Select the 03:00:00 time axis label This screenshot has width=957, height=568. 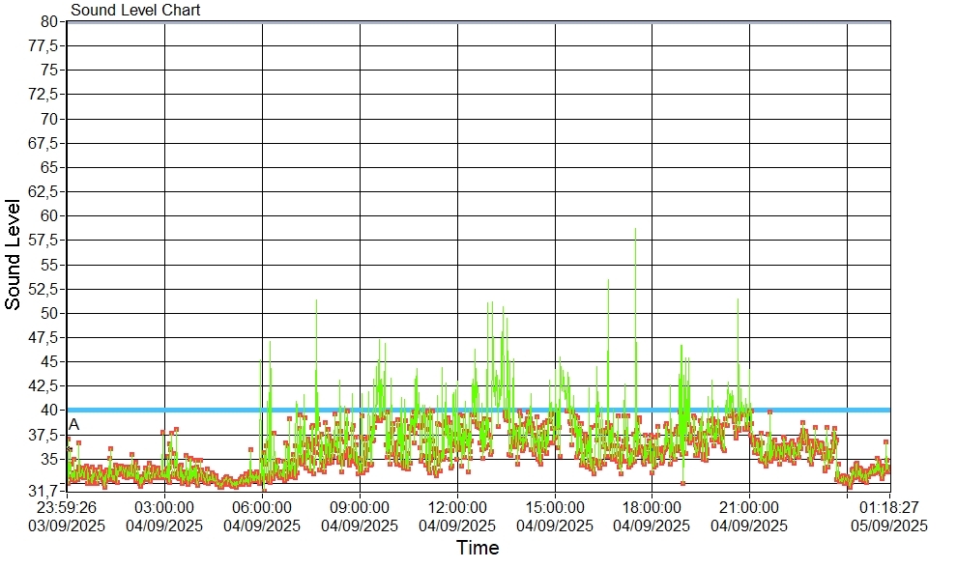point(164,507)
